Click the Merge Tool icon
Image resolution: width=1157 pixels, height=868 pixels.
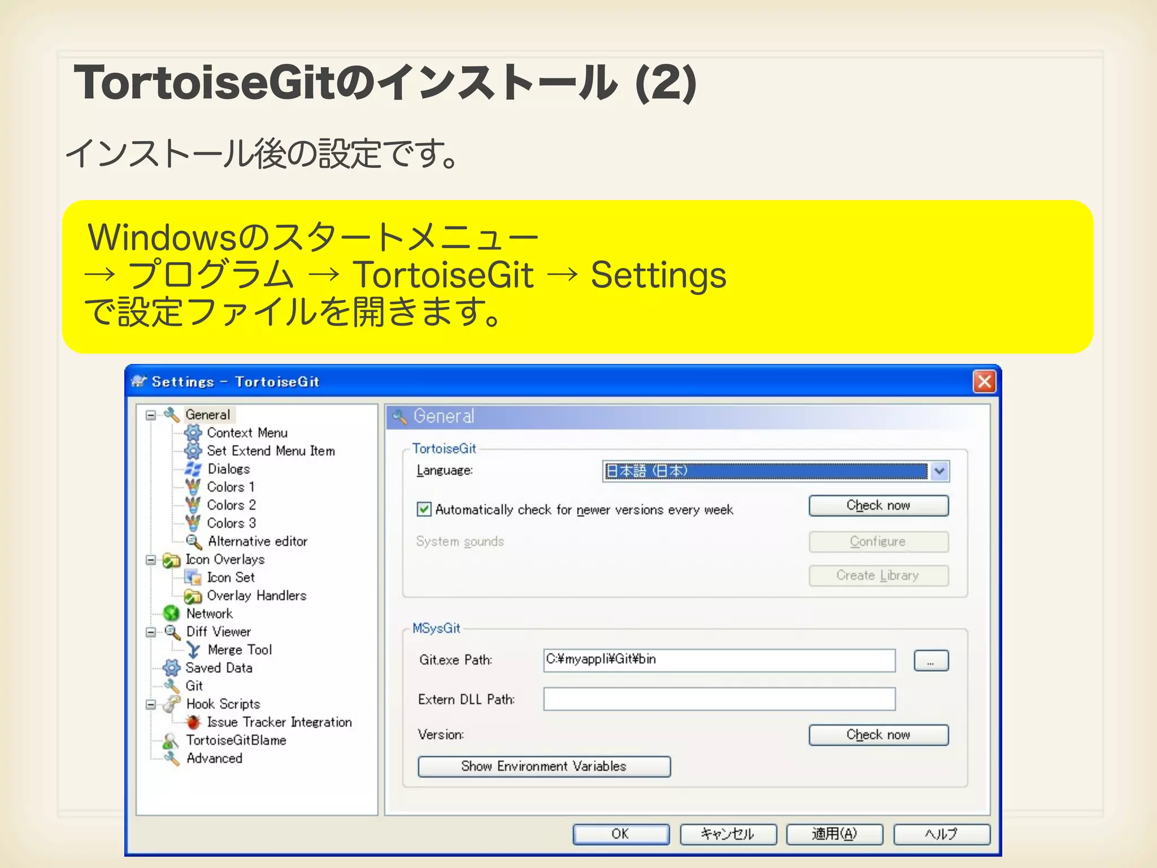[x=194, y=650]
